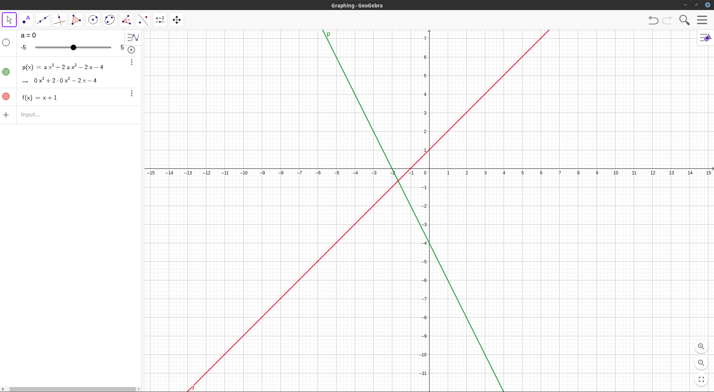714x392 pixels.
Task: Click the Input field
Action: click(x=79, y=115)
